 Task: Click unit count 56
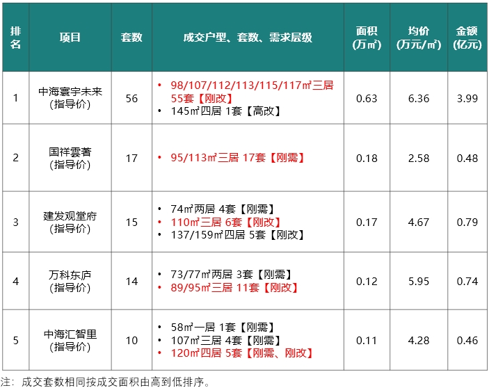(131, 99)
